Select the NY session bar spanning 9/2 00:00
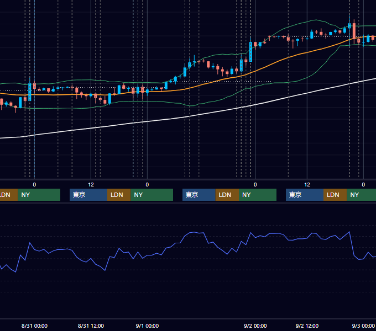The height and width of the screenshot is (331, 376). 258,195
